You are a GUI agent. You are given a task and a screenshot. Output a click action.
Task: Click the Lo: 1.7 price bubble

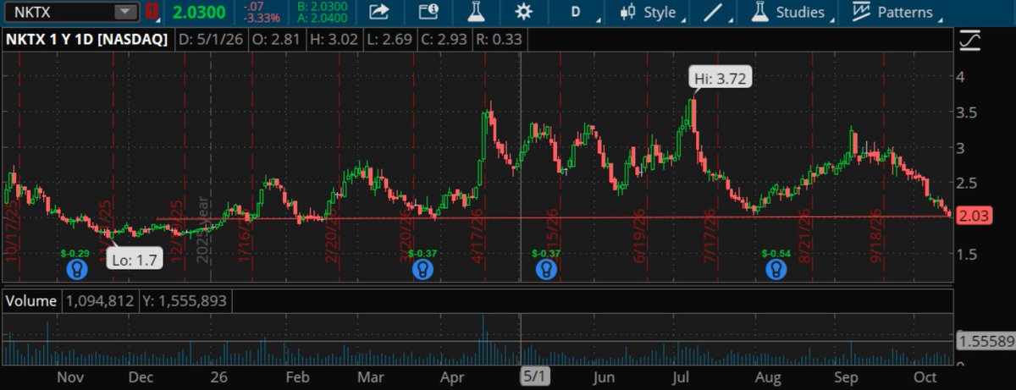(134, 261)
